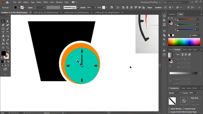Click the Shape button in control bar
Viewport: 203px width, 114px height.
(150, 8)
